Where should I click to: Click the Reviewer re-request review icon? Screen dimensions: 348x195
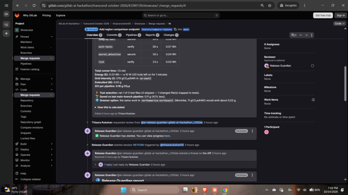coord(313,66)
